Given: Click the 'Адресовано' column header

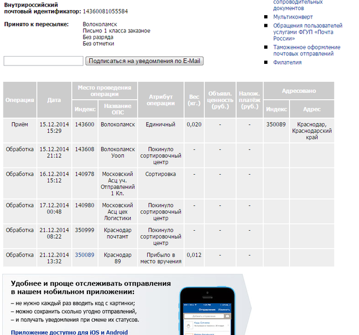Looking at the screenshot, I should [x=298, y=90].
